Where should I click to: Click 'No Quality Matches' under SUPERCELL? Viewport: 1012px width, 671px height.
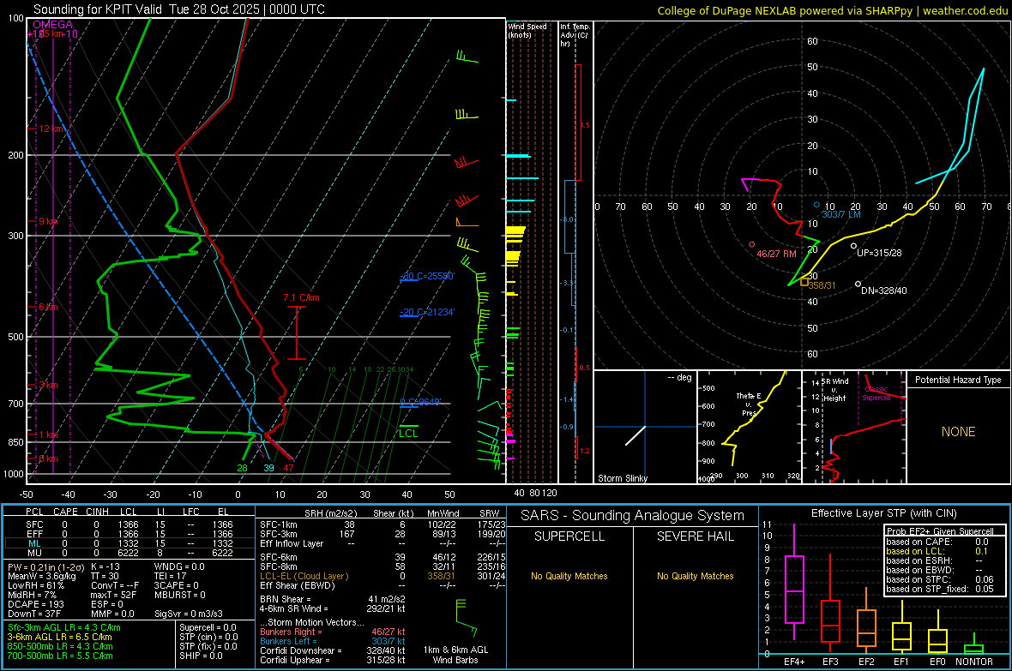click(569, 576)
